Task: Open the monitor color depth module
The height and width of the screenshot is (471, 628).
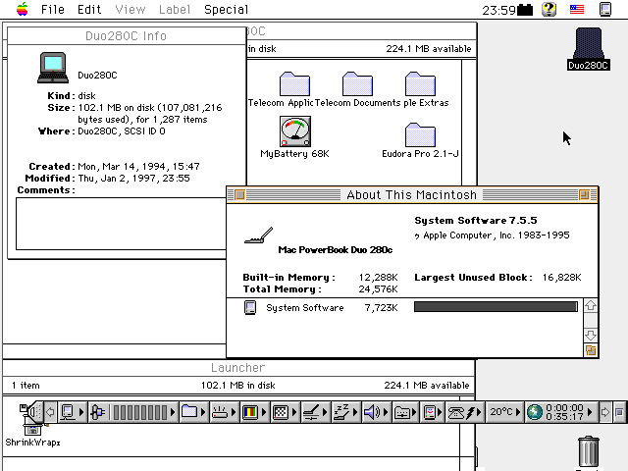Action: coord(254,412)
